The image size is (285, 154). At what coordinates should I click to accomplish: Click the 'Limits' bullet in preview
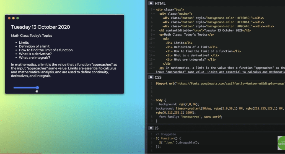pyautogui.click(x=24, y=43)
